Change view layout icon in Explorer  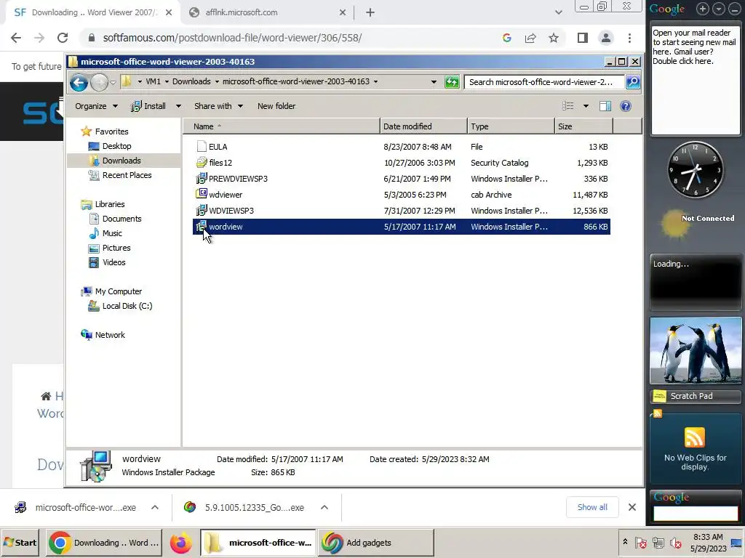(567, 106)
